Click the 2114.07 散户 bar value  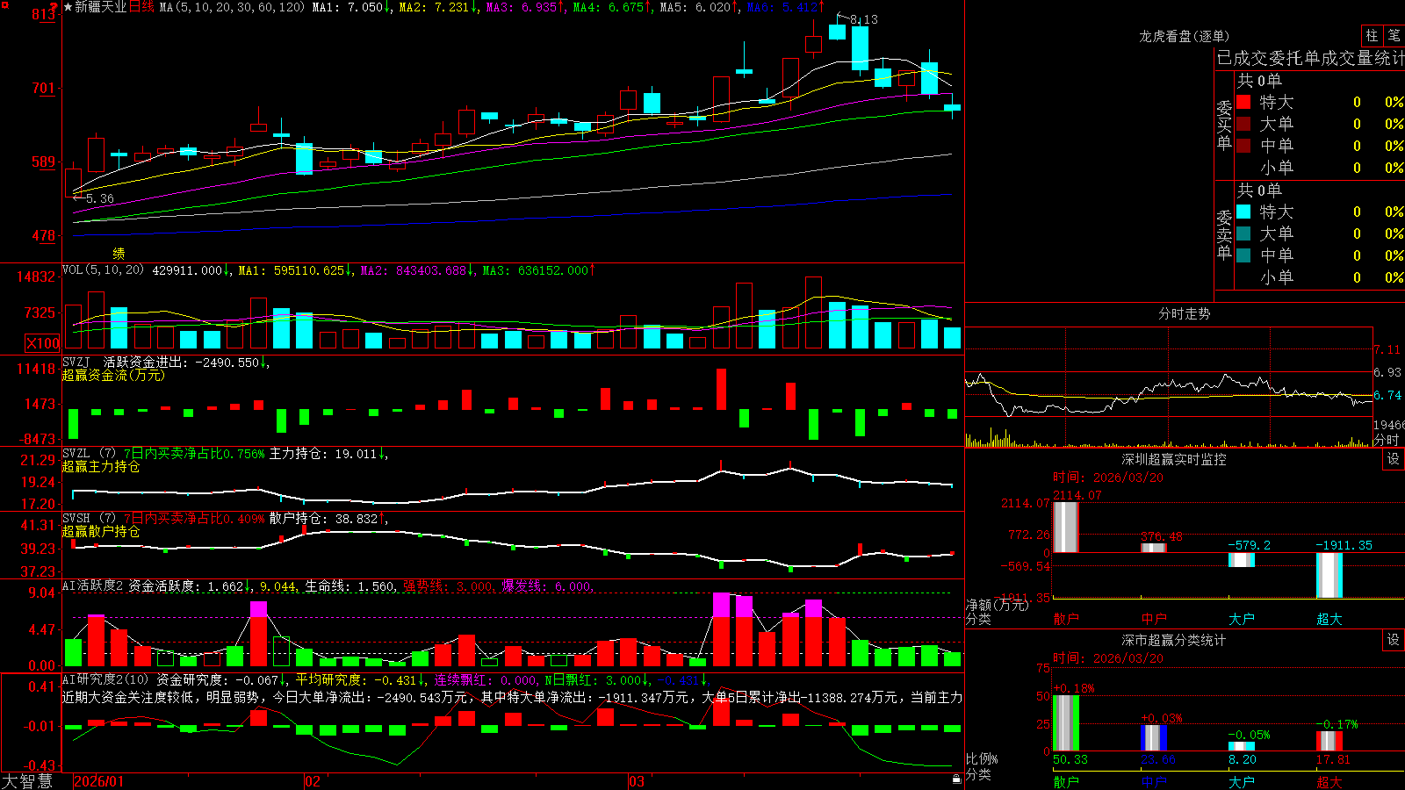[x=1077, y=495]
